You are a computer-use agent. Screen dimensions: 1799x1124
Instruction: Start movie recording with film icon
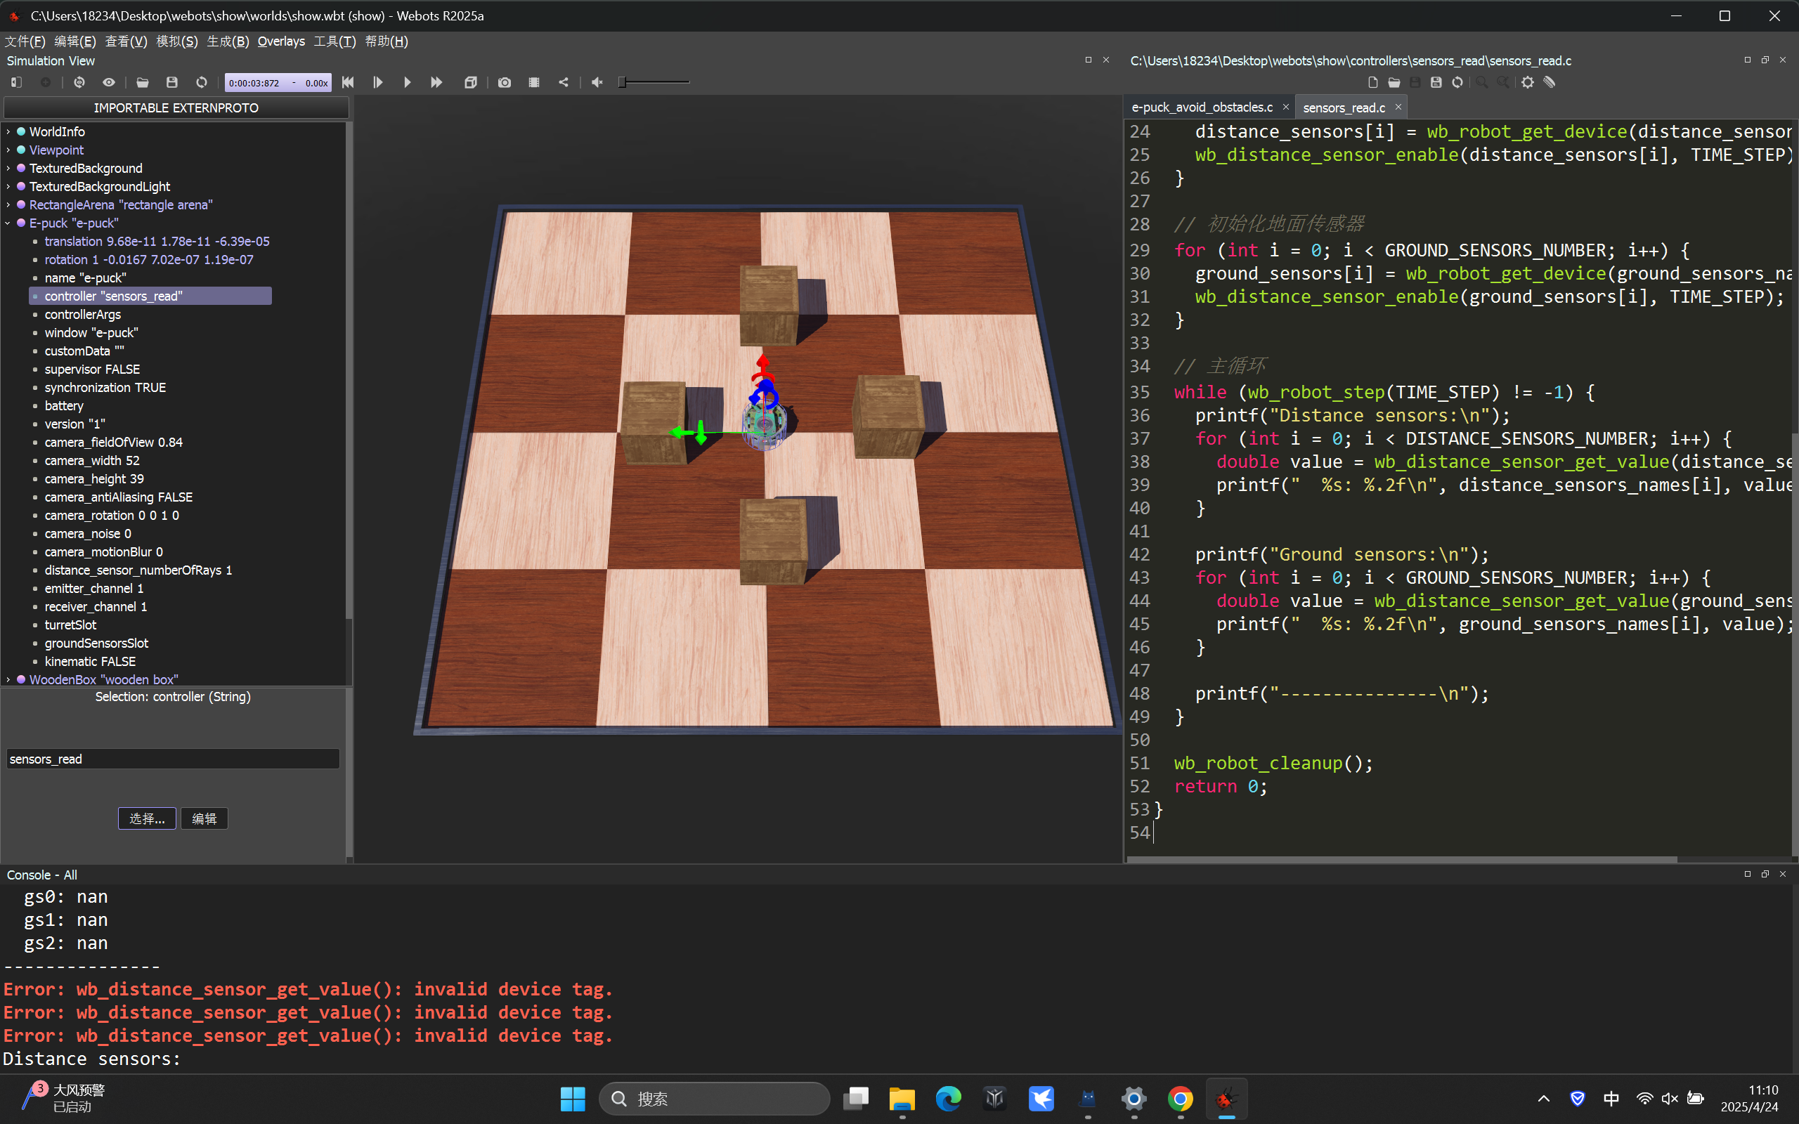click(x=534, y=82)
